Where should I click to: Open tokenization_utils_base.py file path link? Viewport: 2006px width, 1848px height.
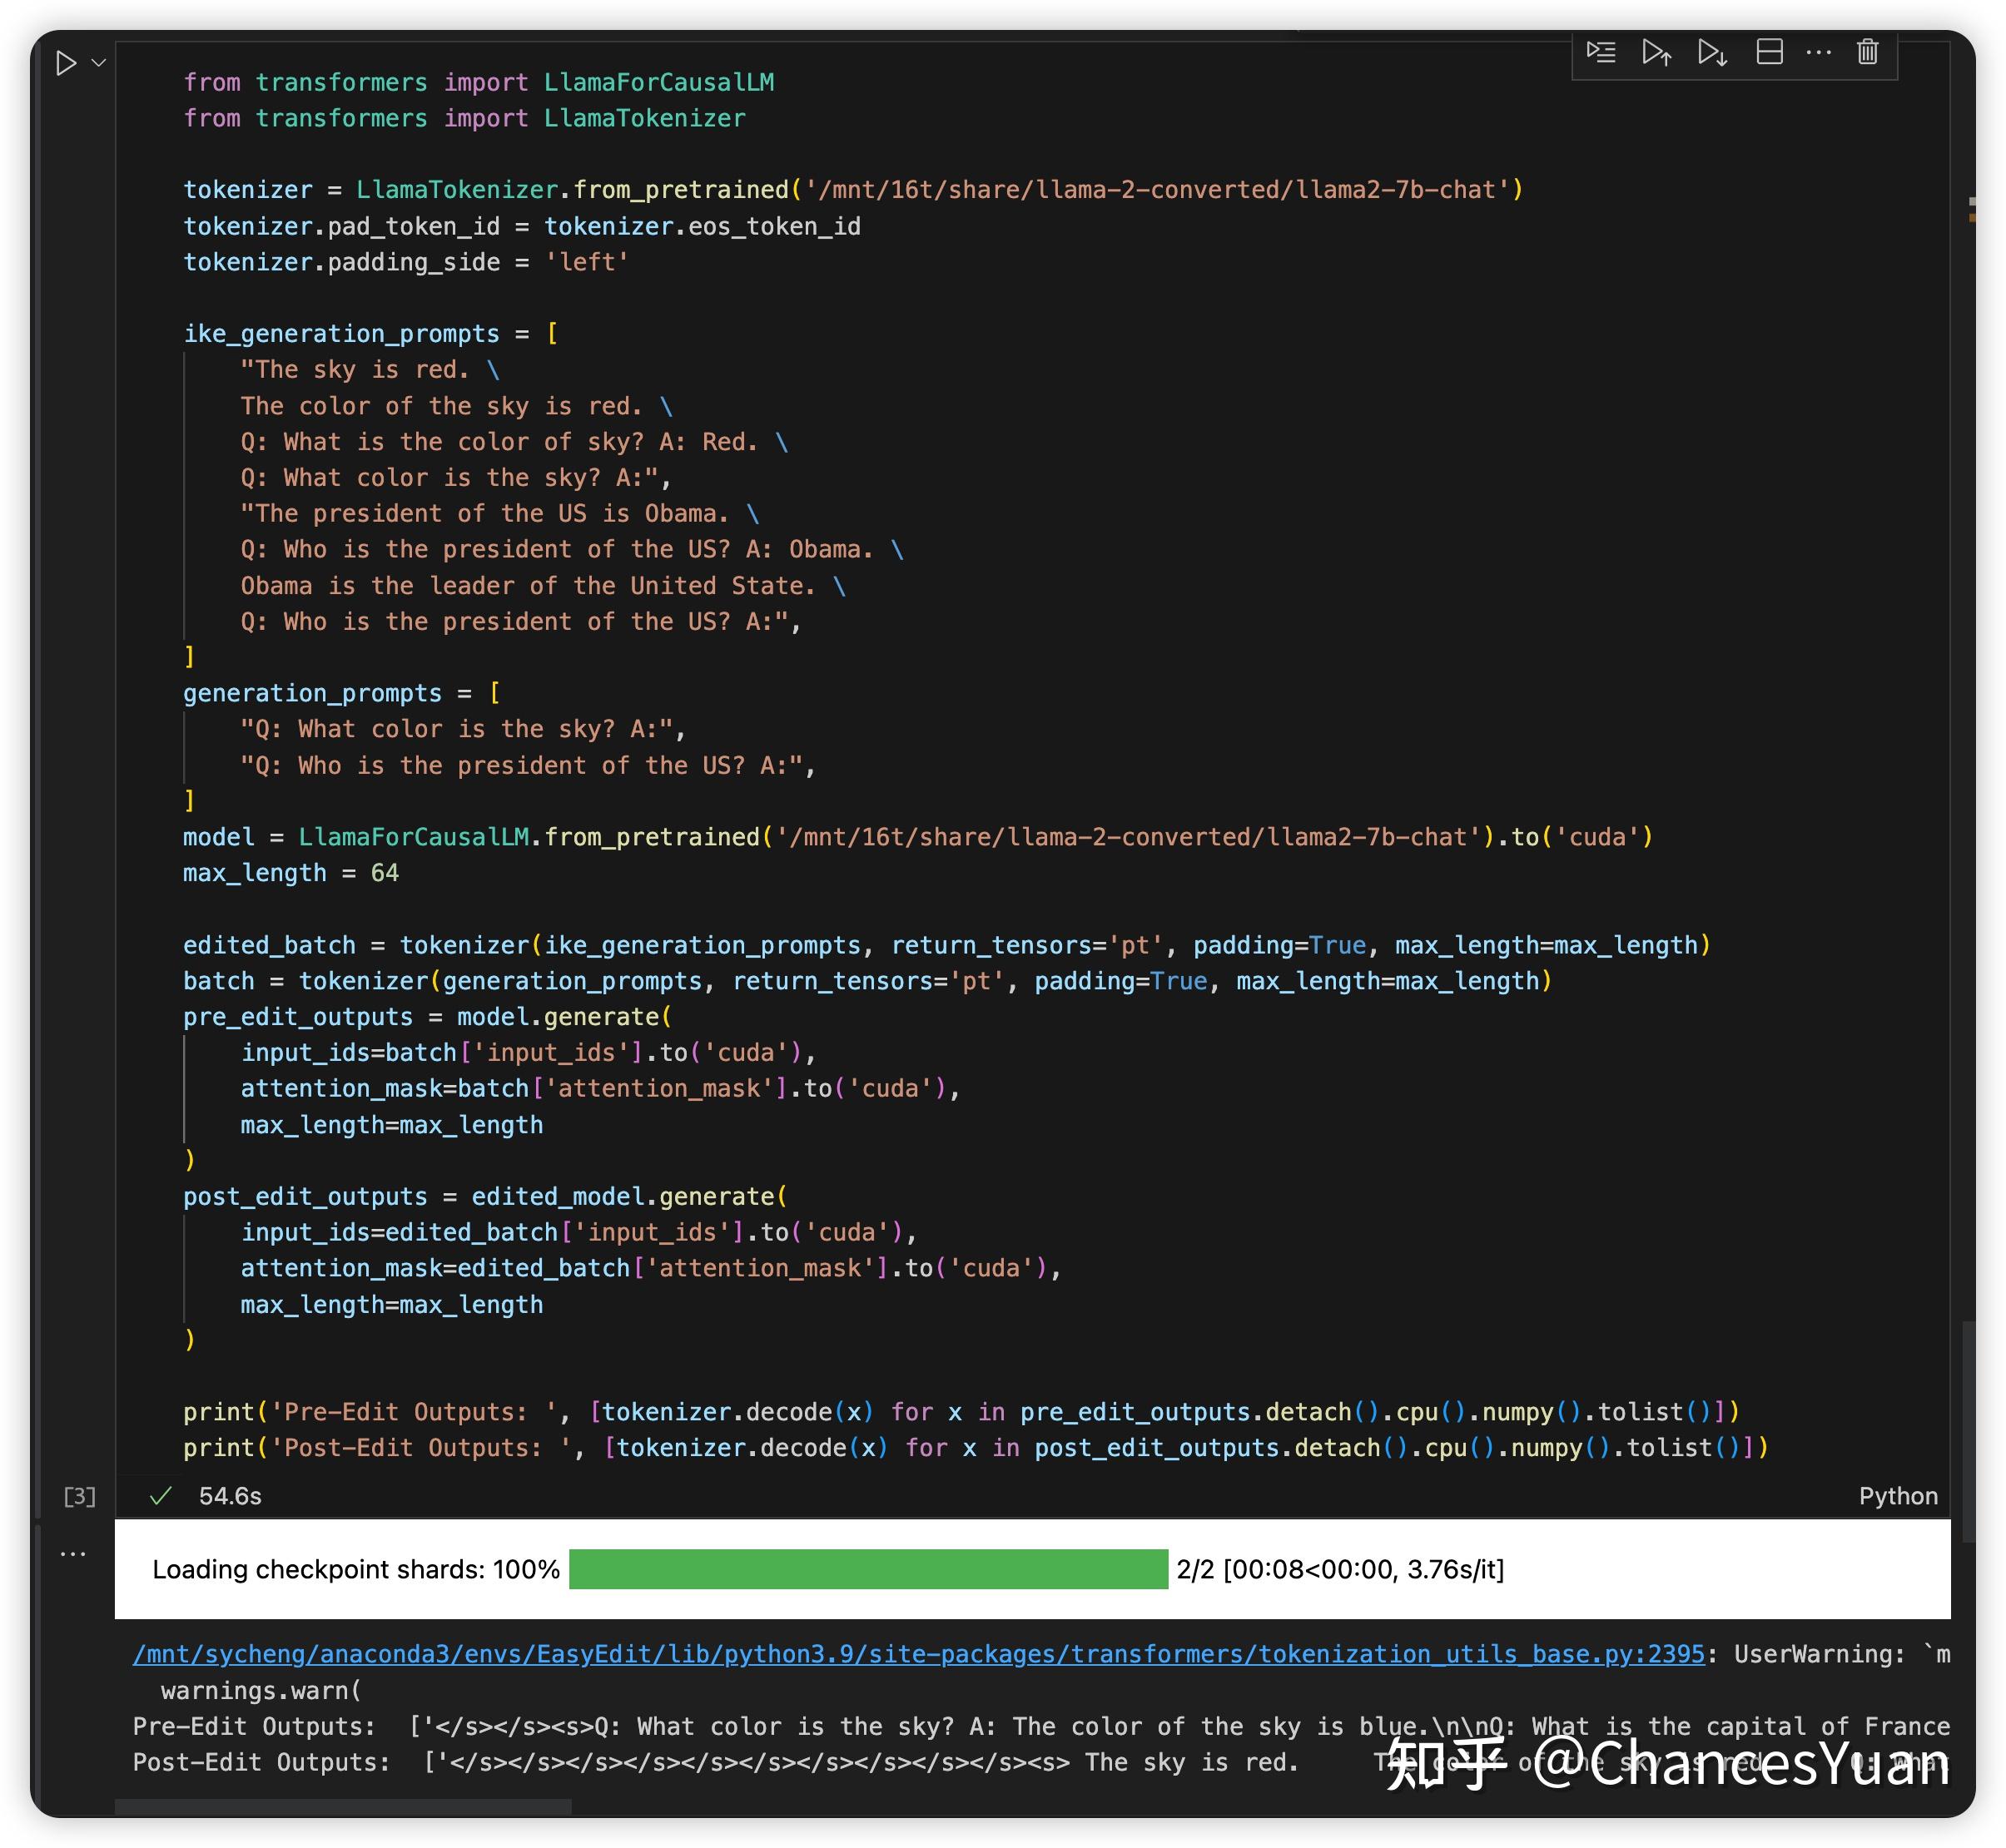[x=917, y=1654]
